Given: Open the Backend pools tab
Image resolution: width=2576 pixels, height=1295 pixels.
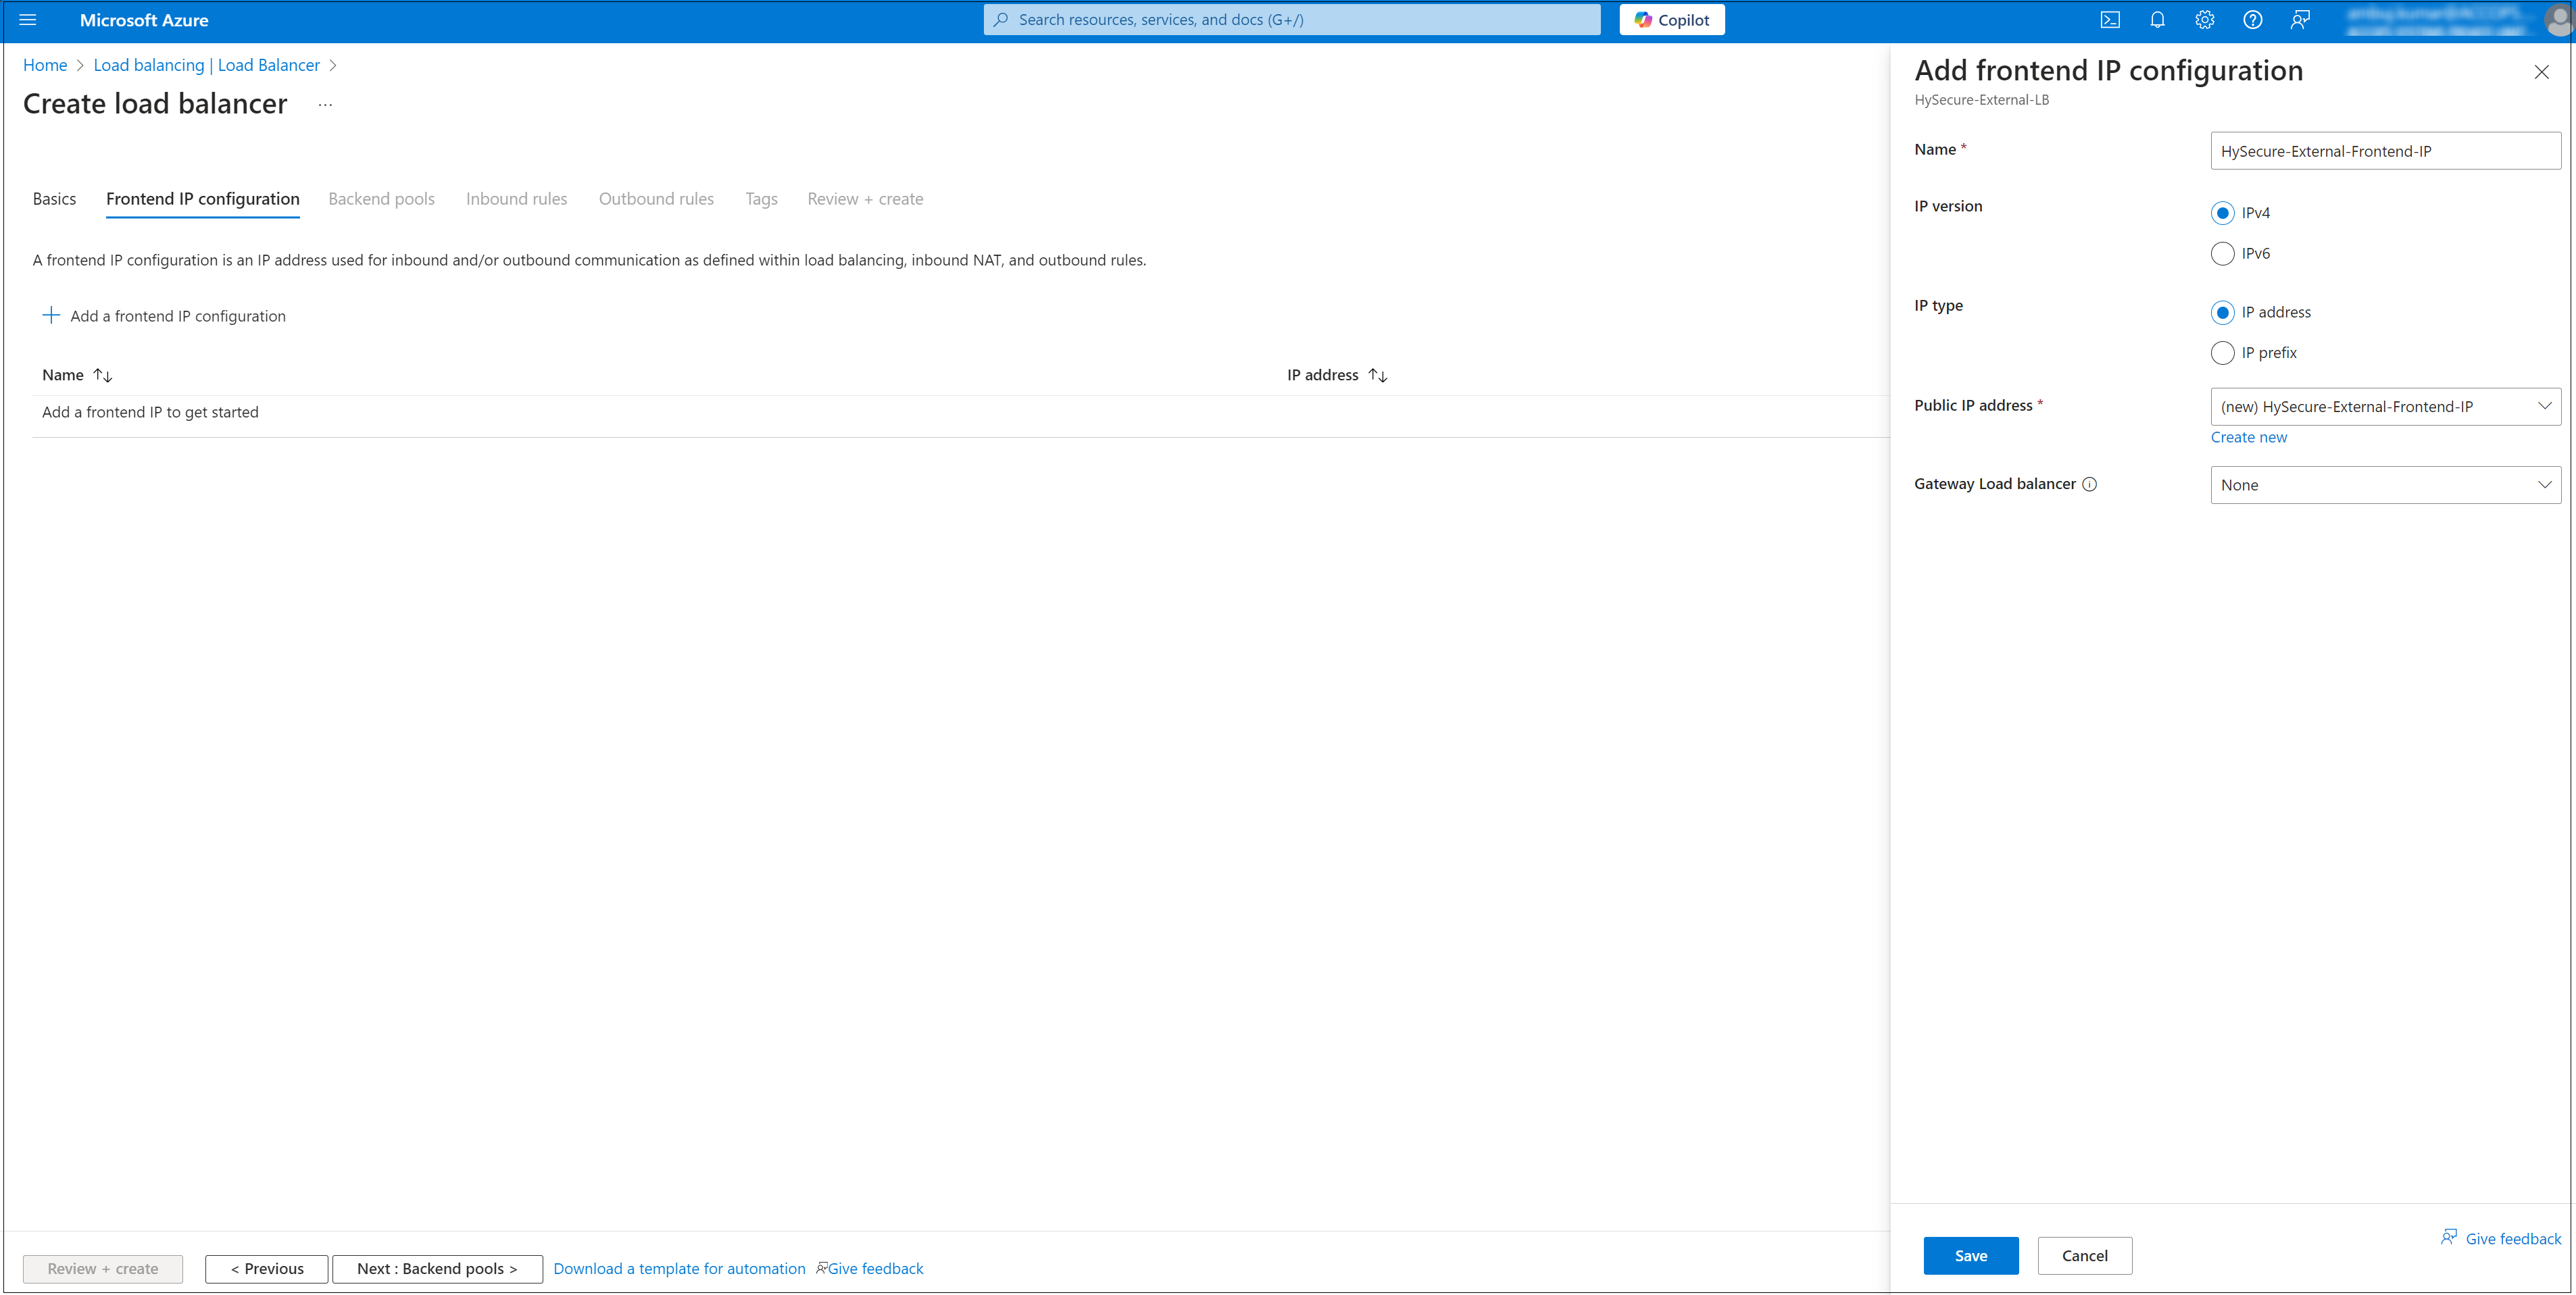Looking at the screenshot, I should (x=381, y=199).
